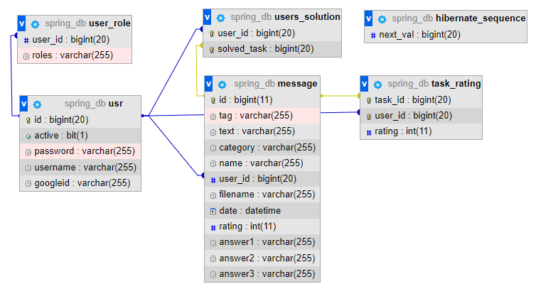Select 'id : bigint(11)' row in message

[x=262, y=100]
